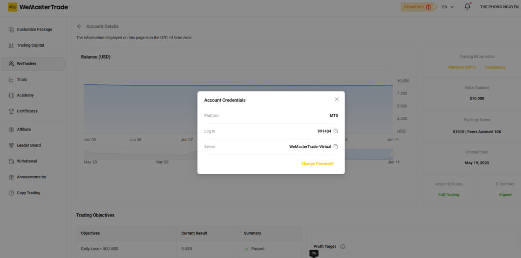Click the Certificates trophy icon
Viewport: 521px width, 258px height.
[11, 111]
